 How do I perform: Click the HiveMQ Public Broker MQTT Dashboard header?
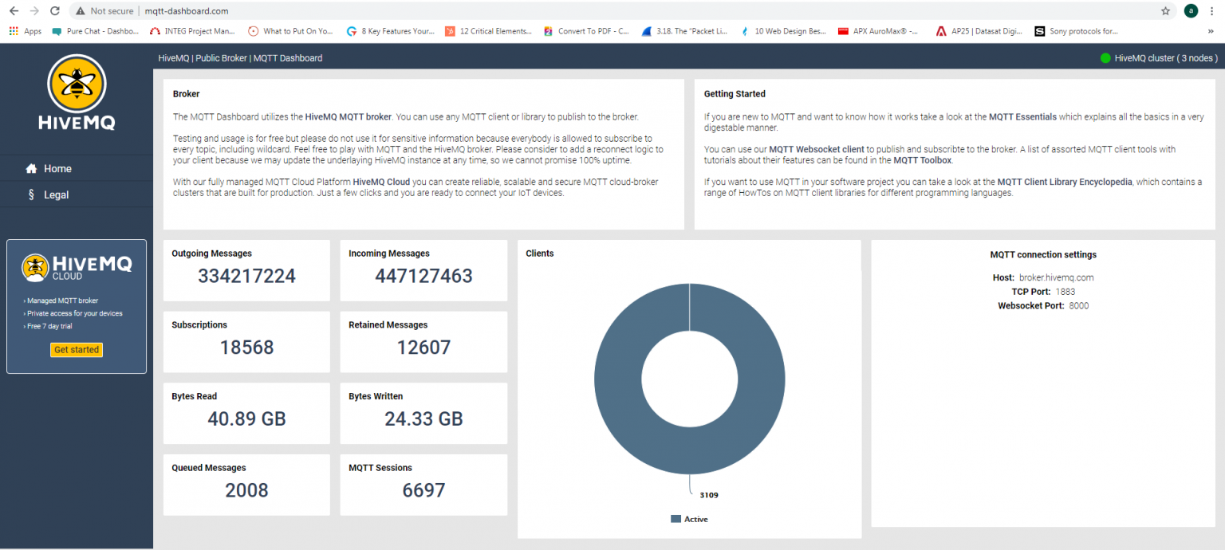[240, 58]
